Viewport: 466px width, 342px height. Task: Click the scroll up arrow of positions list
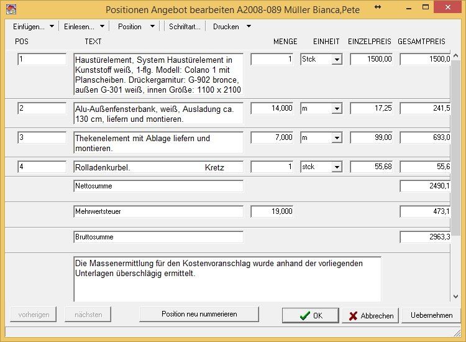point(455,55)
